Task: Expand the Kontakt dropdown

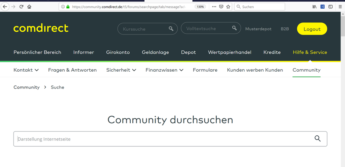Action: [26, 70]
